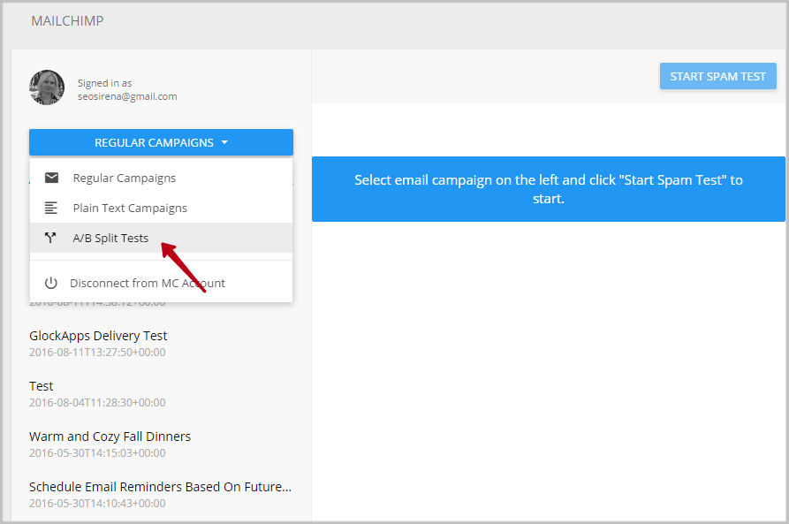Click the envelope icon beside Regular Campaigns
This screenshot has width=789, height=524.
51,178
